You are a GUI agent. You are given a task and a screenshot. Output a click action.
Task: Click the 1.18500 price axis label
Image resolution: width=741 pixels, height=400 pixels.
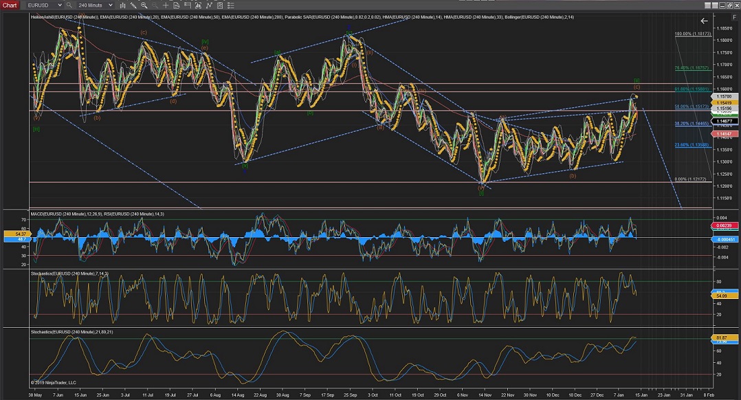(x=725, y=28)
